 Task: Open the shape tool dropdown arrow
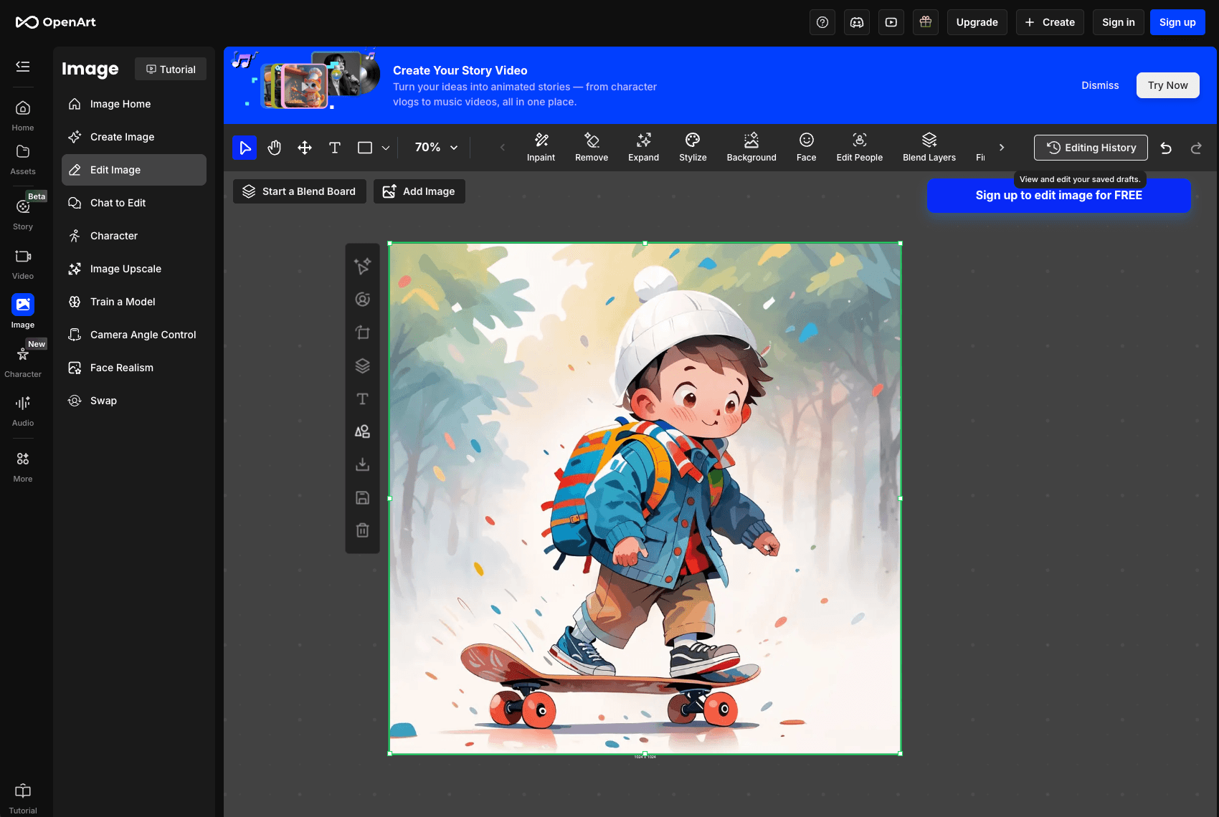click(386, 148)
